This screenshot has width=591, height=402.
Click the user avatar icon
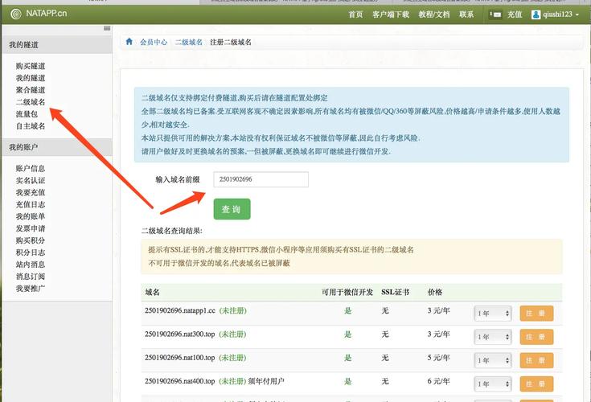click(536, 14)
